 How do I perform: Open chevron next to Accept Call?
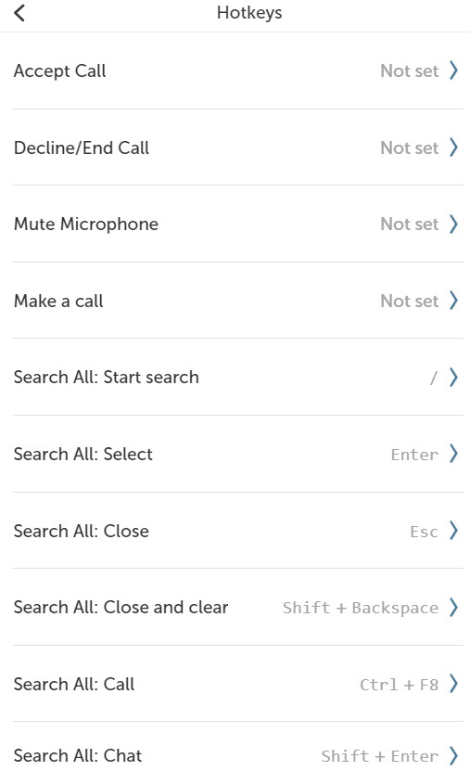453,71
